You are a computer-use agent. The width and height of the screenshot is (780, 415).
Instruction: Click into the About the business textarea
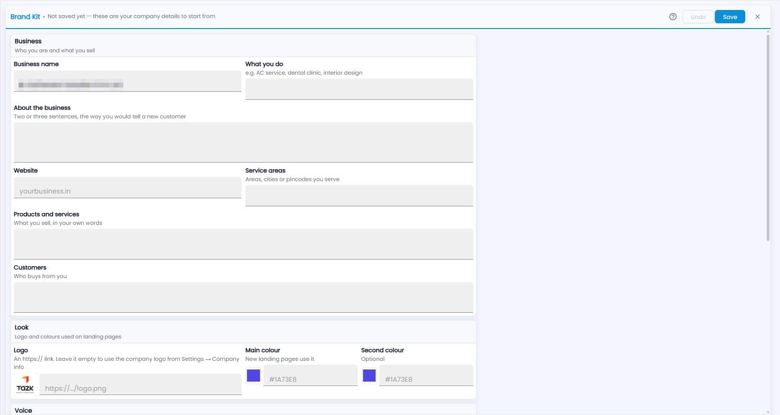pos(244,142)
